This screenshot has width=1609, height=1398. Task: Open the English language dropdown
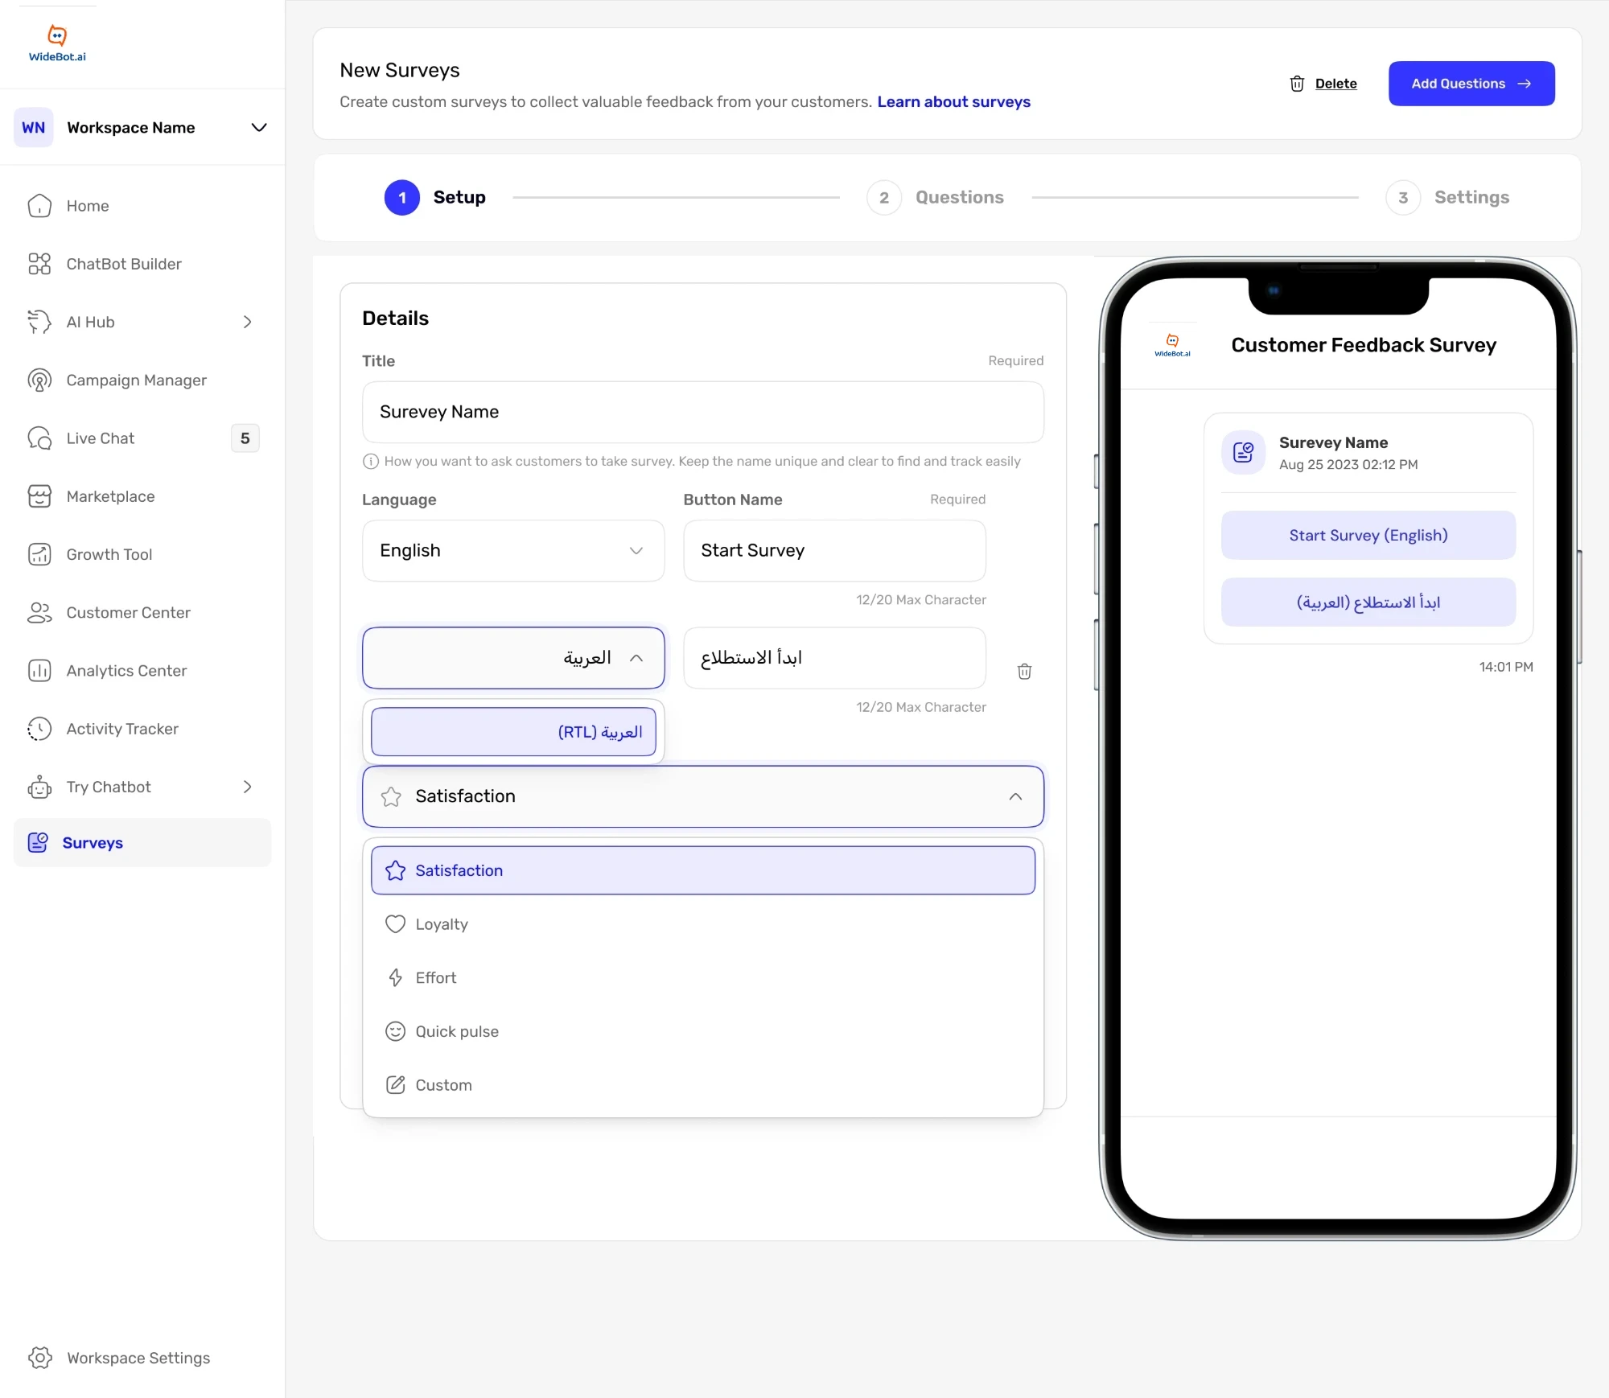513,550
